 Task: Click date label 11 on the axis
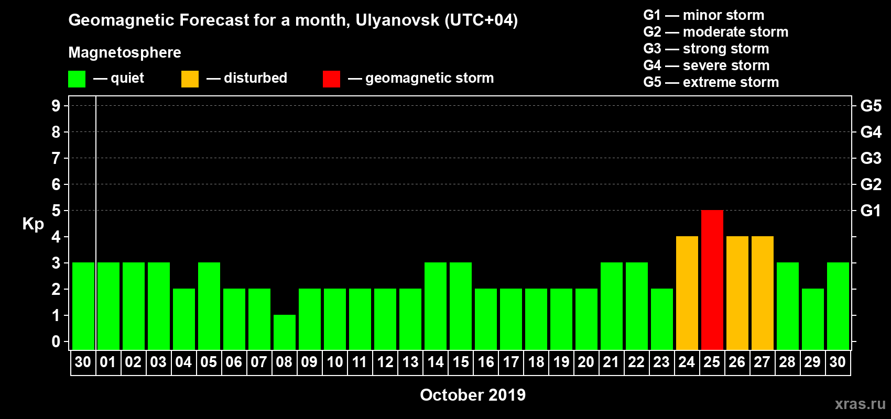(360, 362)
